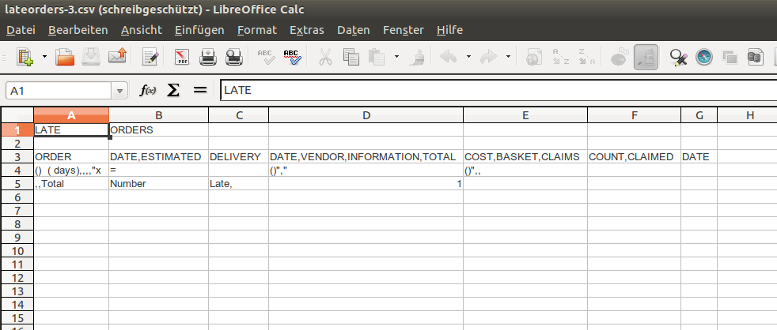Expand the Paste options dropdown arrow

point(396,57)
